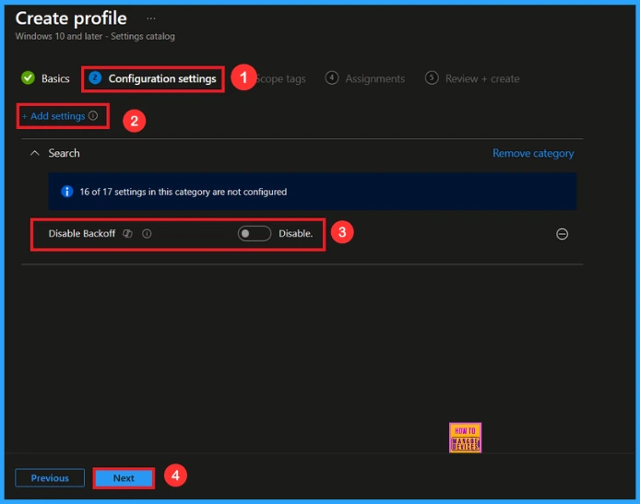The width and height of the screenshot is (640, 504).
Task: Click the Next button
Action: [x=124, y=478]
